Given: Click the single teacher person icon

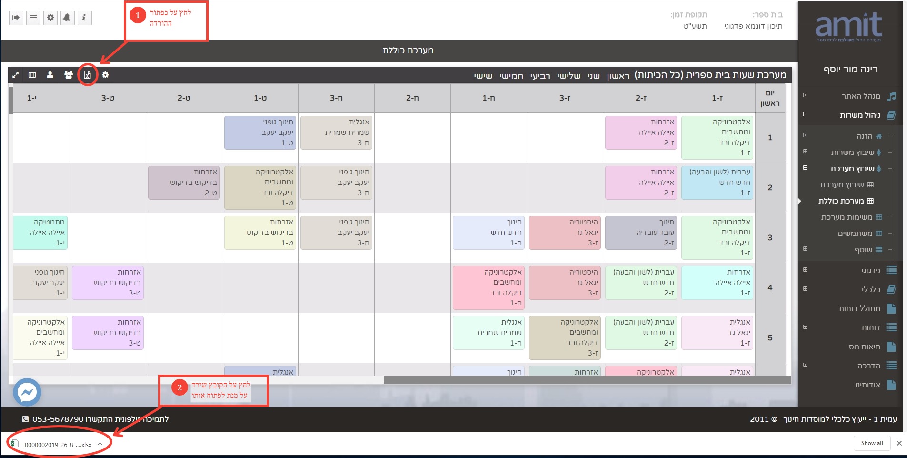Looking at the screenshot, I should coord(50,75).
